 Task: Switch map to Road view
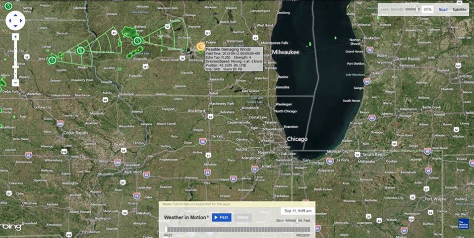click(x=443, y=9)
